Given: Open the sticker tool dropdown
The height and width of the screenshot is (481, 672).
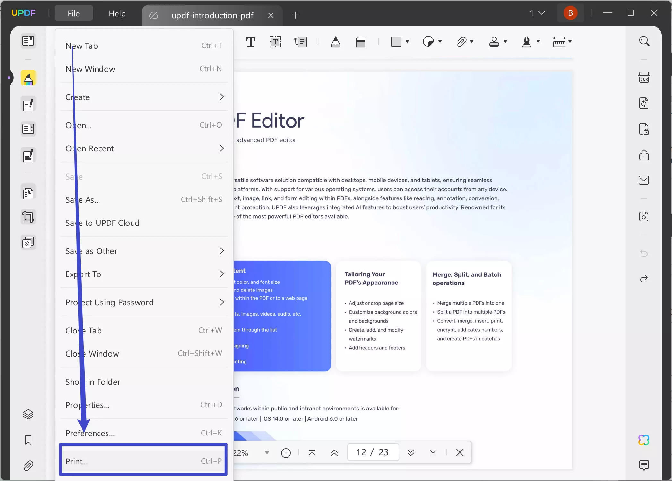Looking at the screenshot, I should coord(440,42).
